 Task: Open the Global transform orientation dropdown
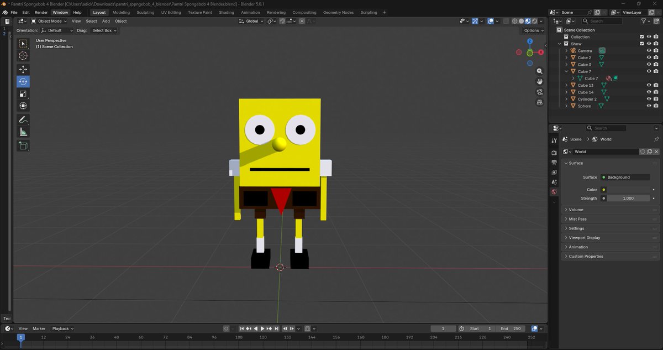251,21
